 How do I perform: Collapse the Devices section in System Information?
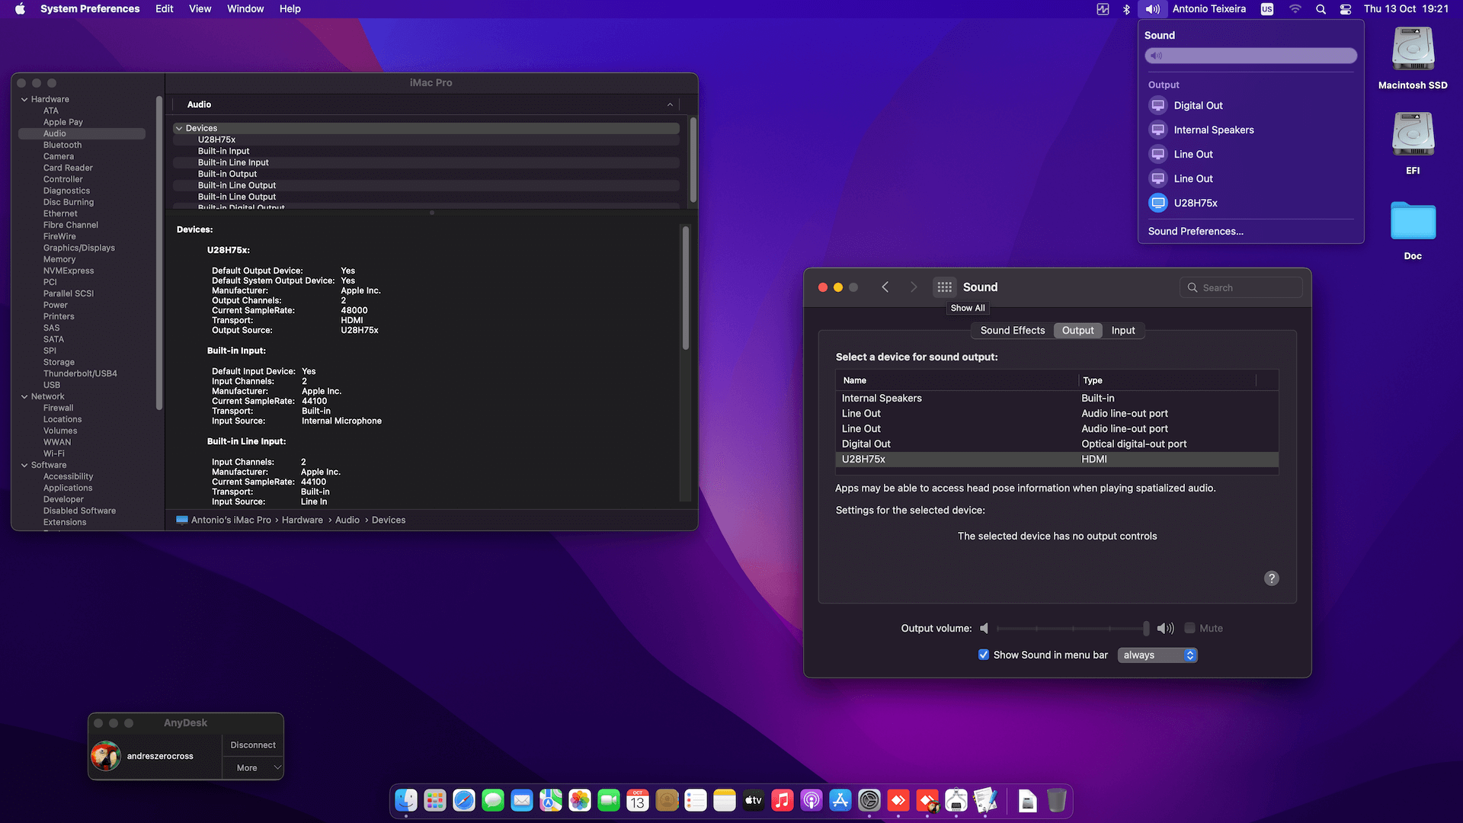pos(179,128)
